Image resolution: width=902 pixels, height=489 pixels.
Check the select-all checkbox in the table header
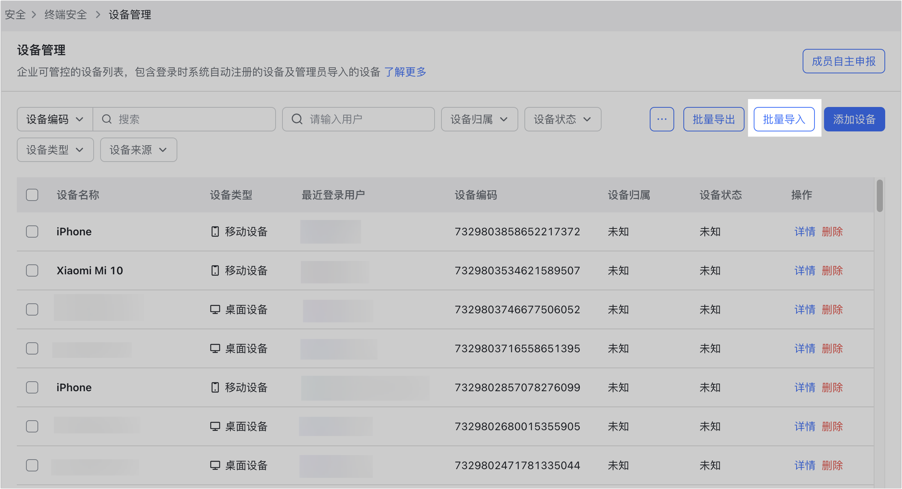32,195
